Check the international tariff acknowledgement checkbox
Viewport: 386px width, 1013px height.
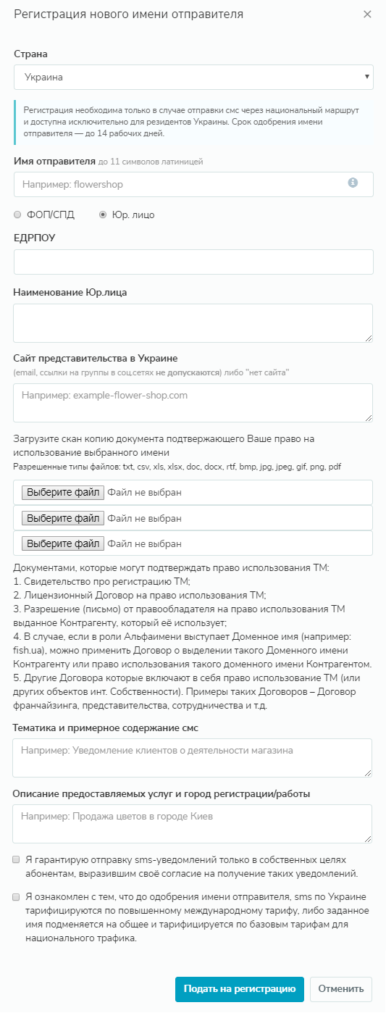coord(16,897)
